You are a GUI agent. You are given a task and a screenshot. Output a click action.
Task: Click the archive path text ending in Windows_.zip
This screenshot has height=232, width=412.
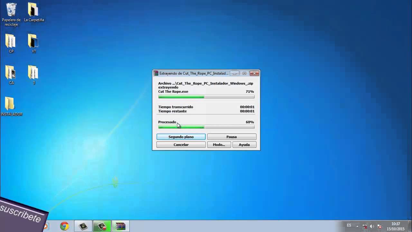click(x=206, y=83)
